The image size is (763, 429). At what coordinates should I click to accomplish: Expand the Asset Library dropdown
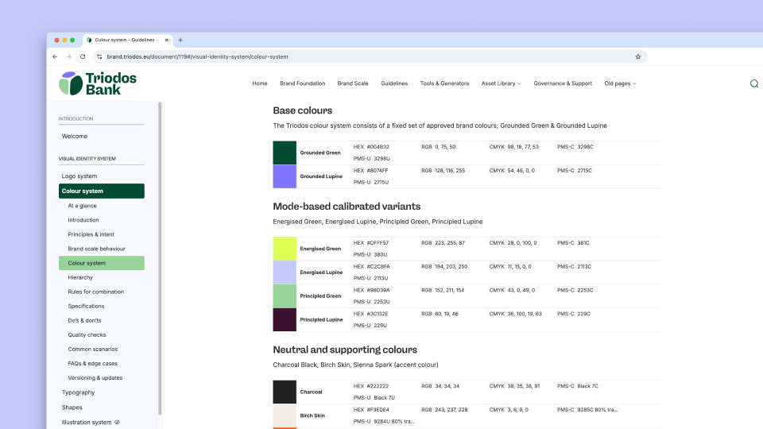[501, 83]
